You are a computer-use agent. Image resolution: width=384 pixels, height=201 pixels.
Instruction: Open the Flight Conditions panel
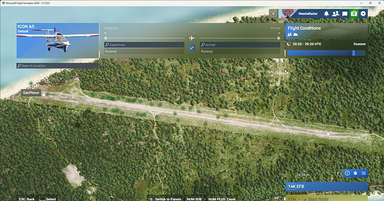[327, 31]
